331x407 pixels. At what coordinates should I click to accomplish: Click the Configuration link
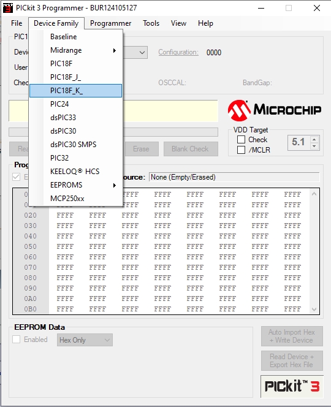178,52
